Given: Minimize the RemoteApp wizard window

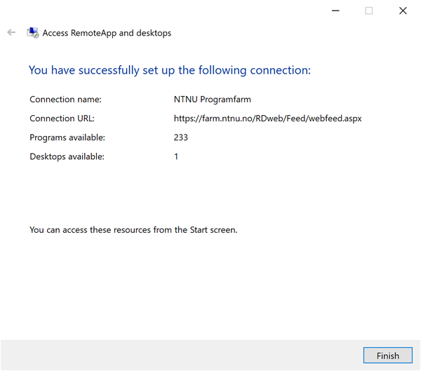Looking at the screenshot, I should tap(335, 11).
